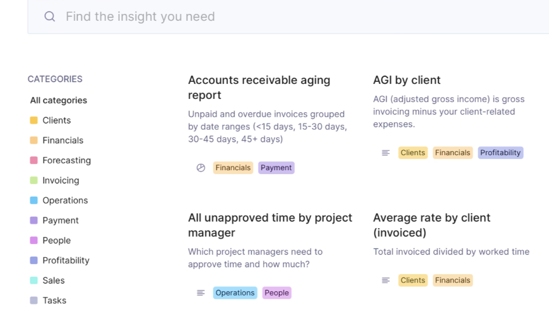Select the Profitability category filter
This screenshot has width=549, height=312.
coord(66,260)
